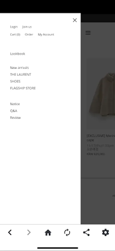
Task: Go to My Account
Action: tap(46, 34)
